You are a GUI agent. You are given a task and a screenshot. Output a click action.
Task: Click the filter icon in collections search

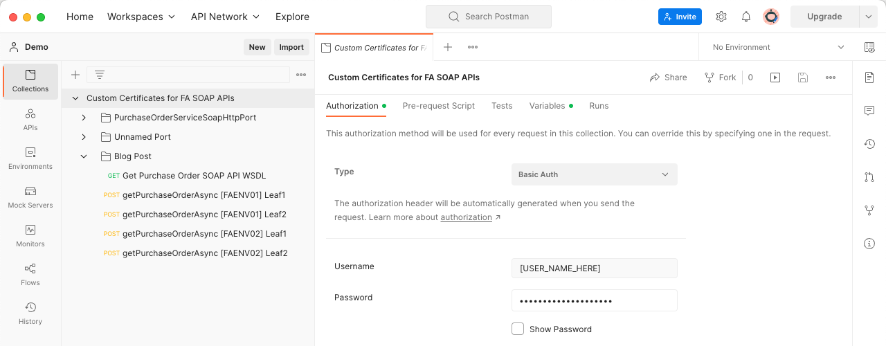tap(100, 75)
